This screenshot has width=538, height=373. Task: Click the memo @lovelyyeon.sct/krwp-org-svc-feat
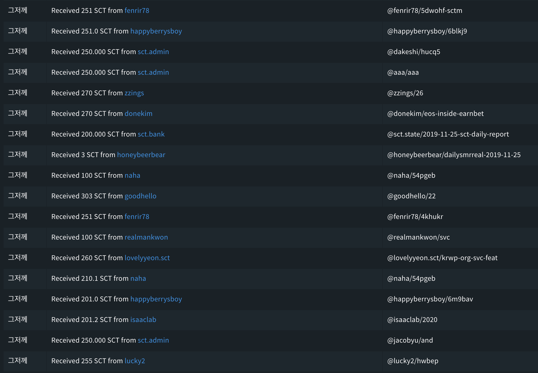pyautogui.click(x=442, y=258)
